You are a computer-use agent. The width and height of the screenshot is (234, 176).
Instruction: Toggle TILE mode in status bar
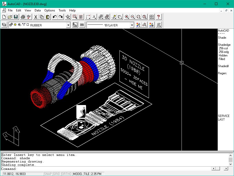(x=87, y=174)
